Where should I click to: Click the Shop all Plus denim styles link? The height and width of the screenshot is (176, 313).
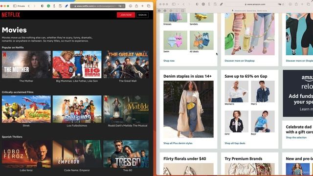pyautogui.click(x=178, y=143)
